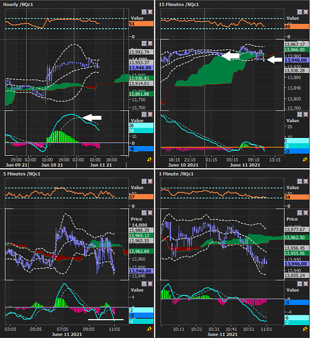The height and width of the screenshot is (338, 310).
Task: Click green 13,962.69 label in 5 Minutes chart
Action: tap(141, 251)
